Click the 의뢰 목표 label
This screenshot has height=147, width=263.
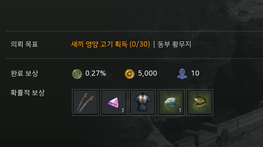click(x=24, y=44)
